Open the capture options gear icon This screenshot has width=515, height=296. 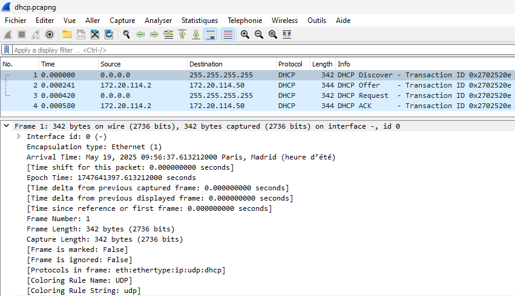[x=50, y=34]
